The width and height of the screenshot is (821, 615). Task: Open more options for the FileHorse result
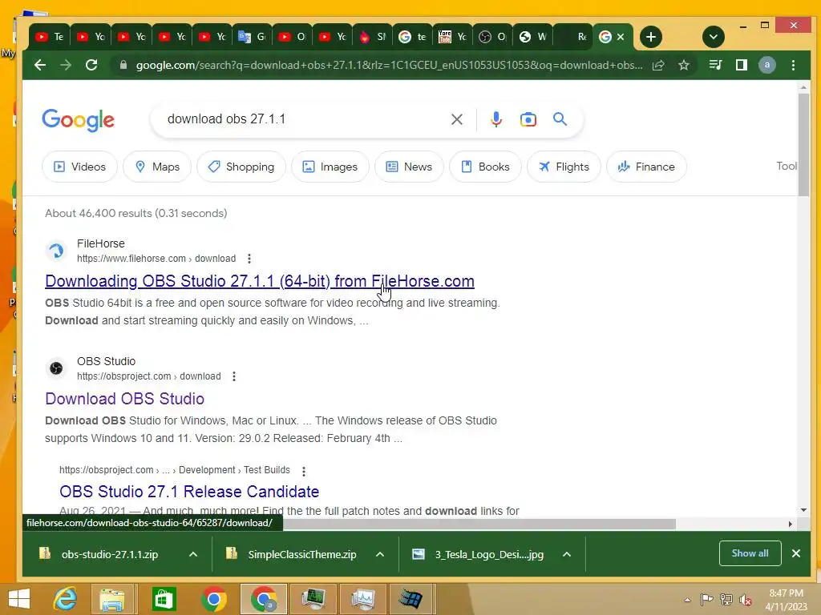(249, 259)
